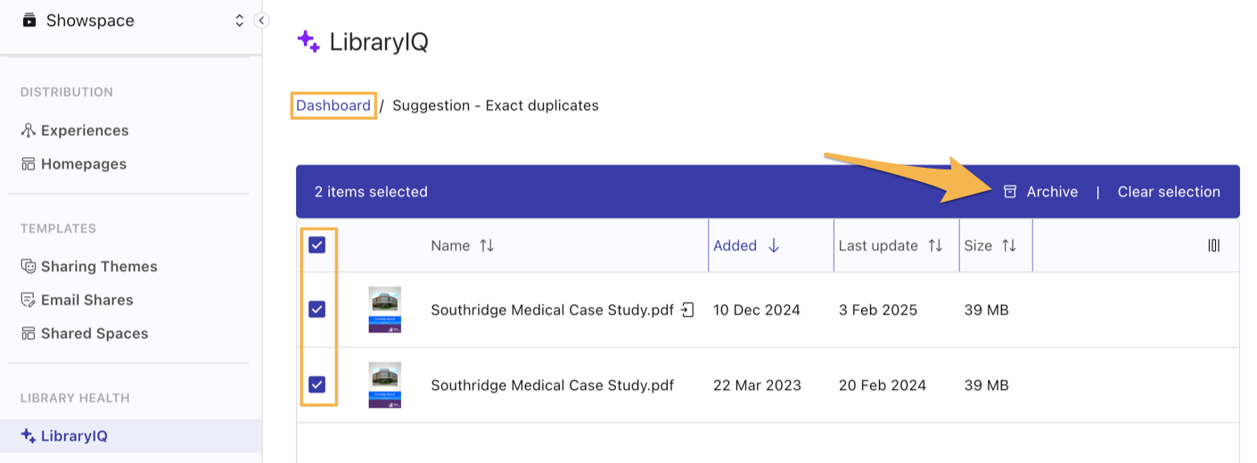The width and height of the screenshot is (1257, 463).
Task: Follow the Dashboard breadcrumb link
Action: [x=333, y=105]
